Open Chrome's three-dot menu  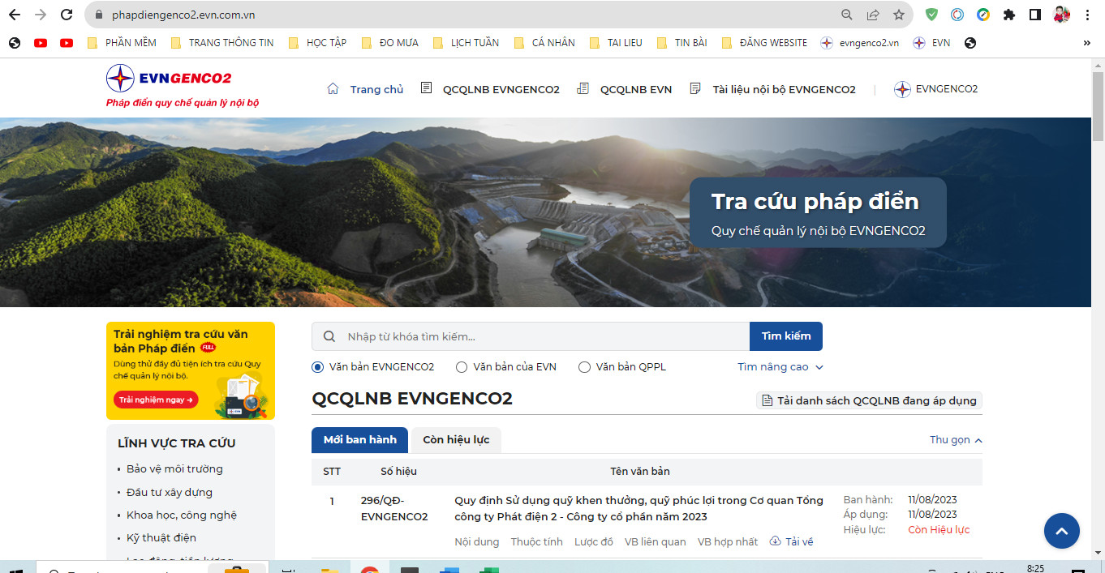click(1087, 15)
